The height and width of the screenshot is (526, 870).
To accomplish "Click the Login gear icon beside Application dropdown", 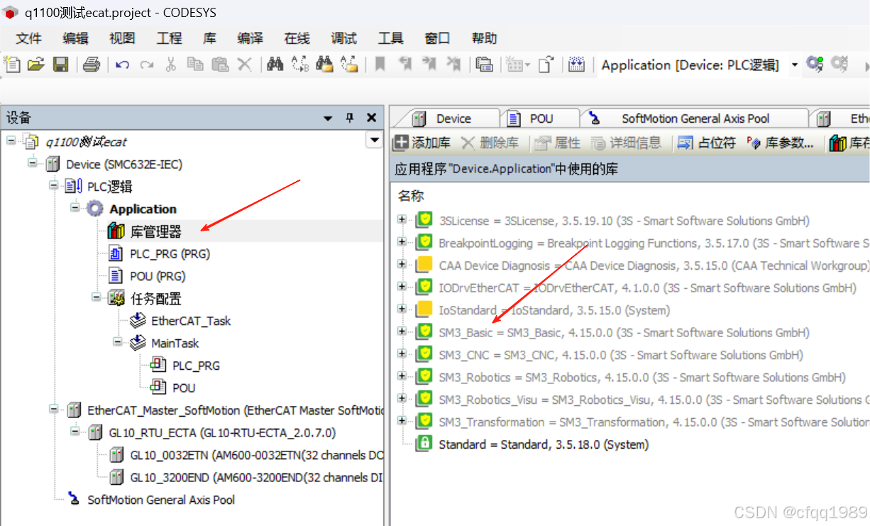I will point(815,65).
